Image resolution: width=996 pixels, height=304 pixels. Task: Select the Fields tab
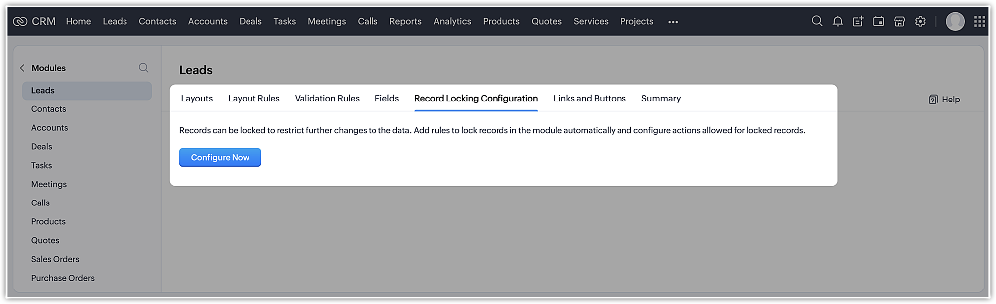[386, 99]
